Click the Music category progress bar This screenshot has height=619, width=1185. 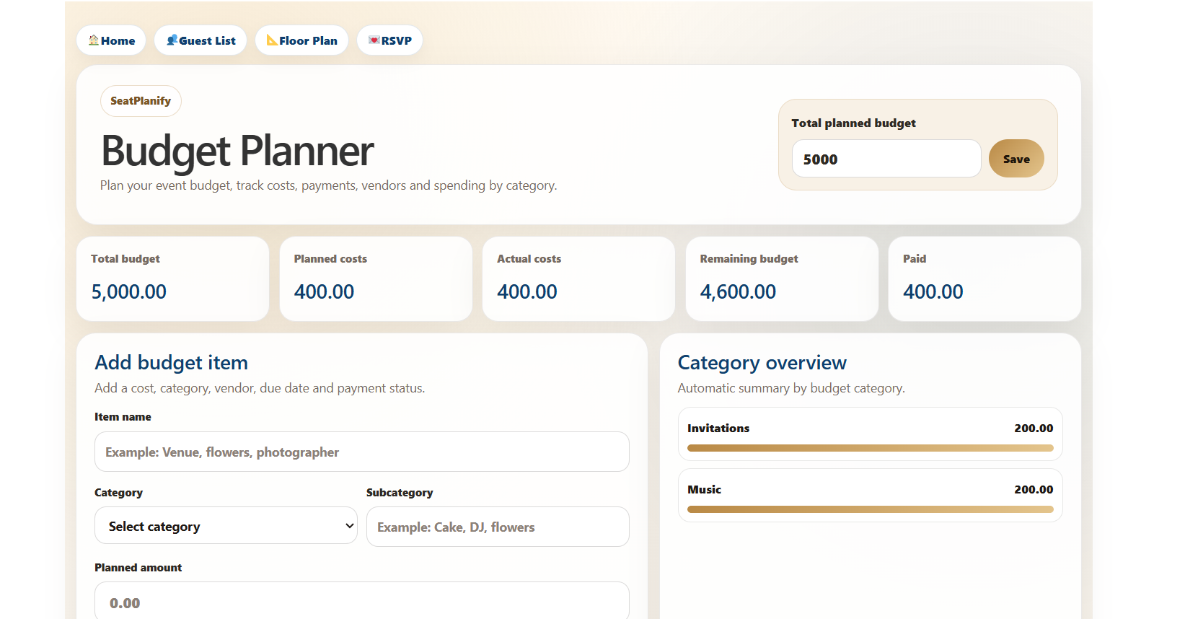[x=871, y=509]
